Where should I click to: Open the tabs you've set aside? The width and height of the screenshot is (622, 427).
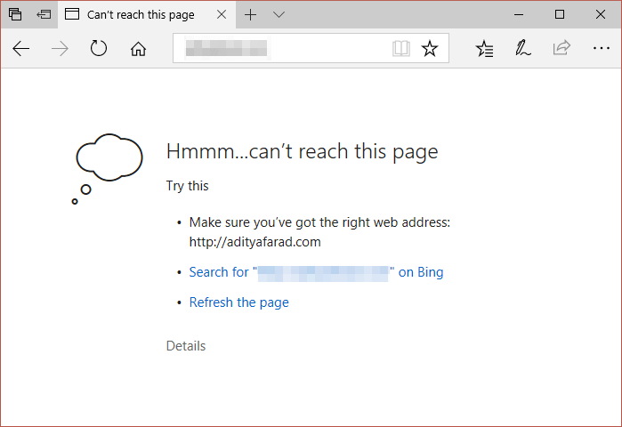15,14
